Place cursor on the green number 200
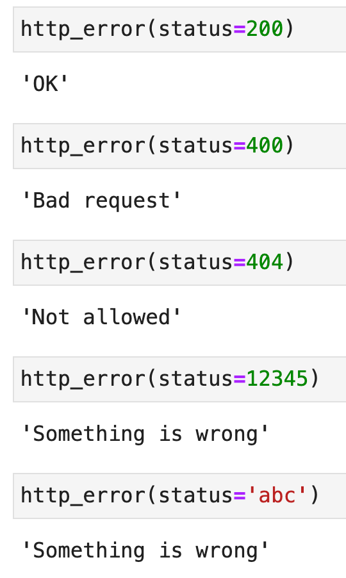The image size is (346, 578). 264,29
